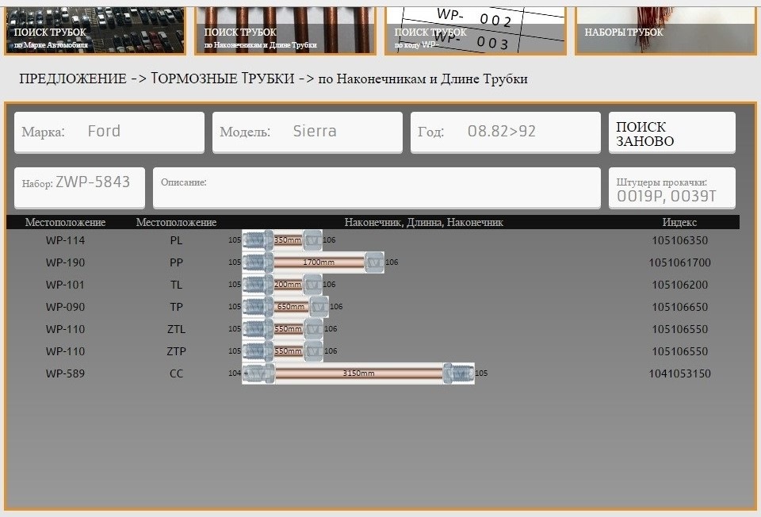Open search by fittings and pipe length tile
761x517 pixels.
click(285, 30)
